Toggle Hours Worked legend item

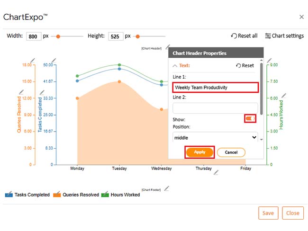point(121,195)
